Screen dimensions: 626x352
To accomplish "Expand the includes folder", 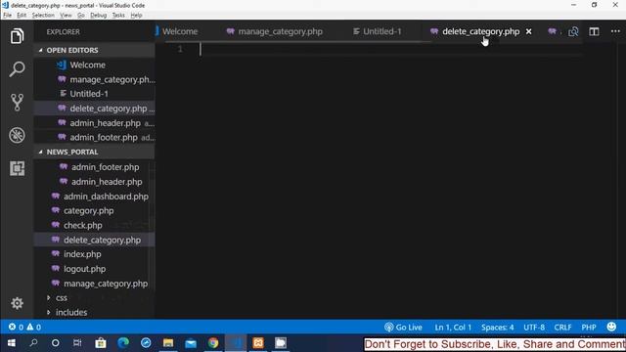I will coord(71,313).
